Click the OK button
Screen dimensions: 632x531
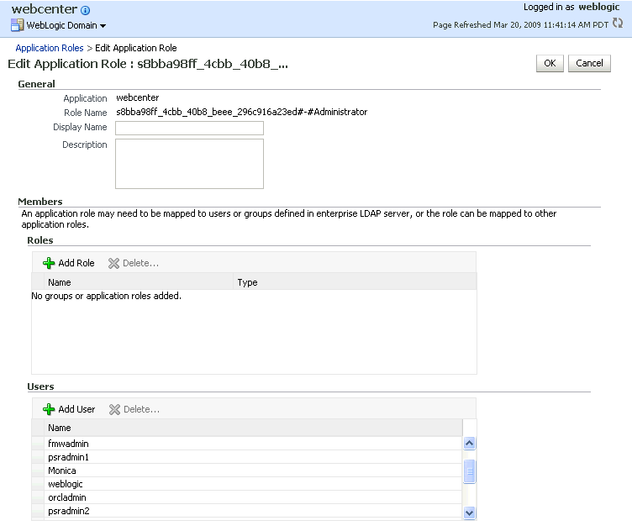(550, 63)
